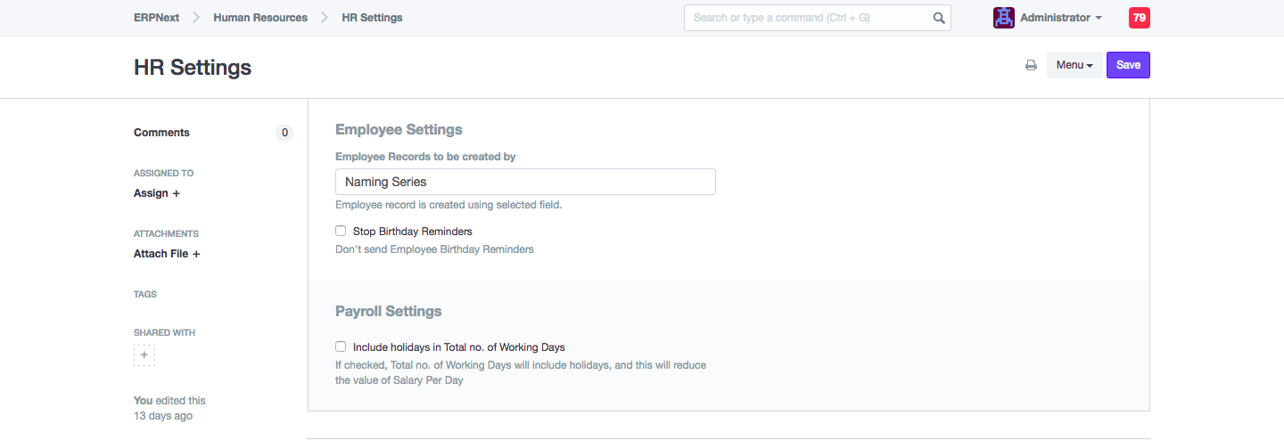Click the Administrator avatar icon
The image size is (1284, 440).
pyautogui.click(x=1003, y=18)
